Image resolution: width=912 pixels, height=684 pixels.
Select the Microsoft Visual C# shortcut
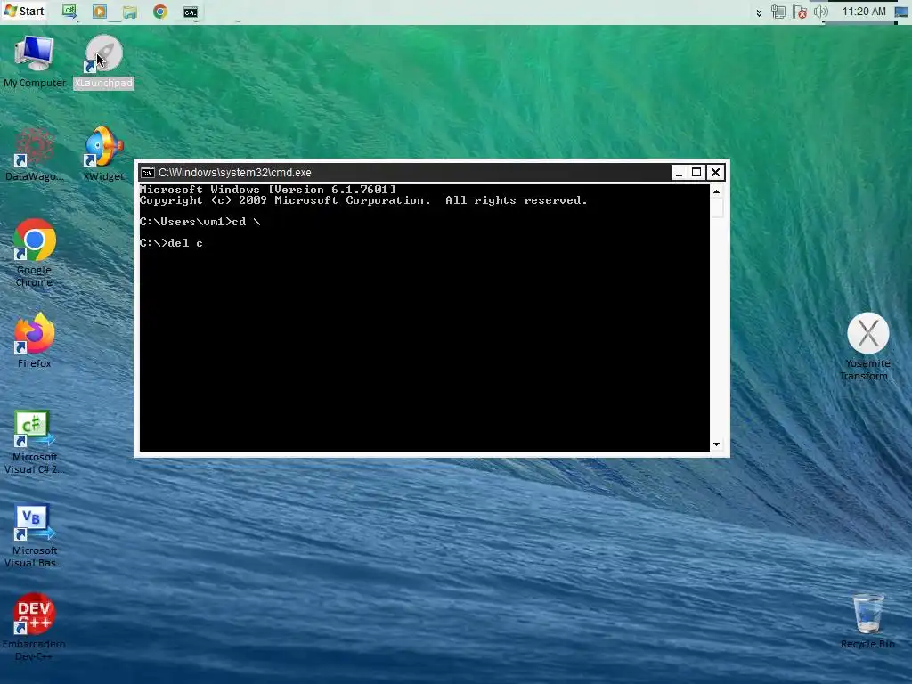35,442
